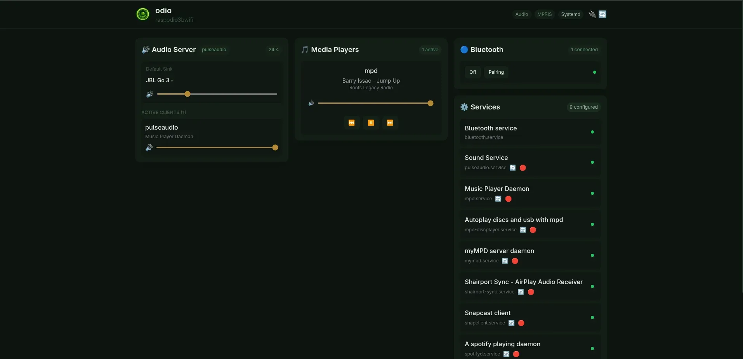Restart mpd.service
The image size is (743, 359).
pos(498,199)
